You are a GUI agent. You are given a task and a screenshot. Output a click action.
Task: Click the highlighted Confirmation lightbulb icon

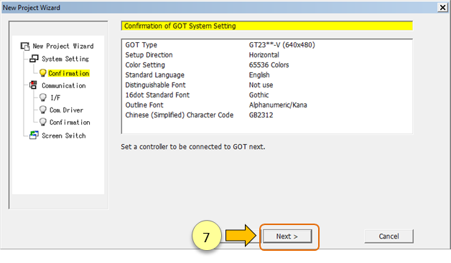pyautogui.click(x=43, y=73)
